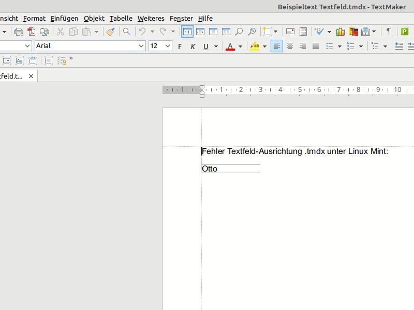Show two pages view icon
Image resolution: width=414 pixels, height=310 pixels.
226,32
